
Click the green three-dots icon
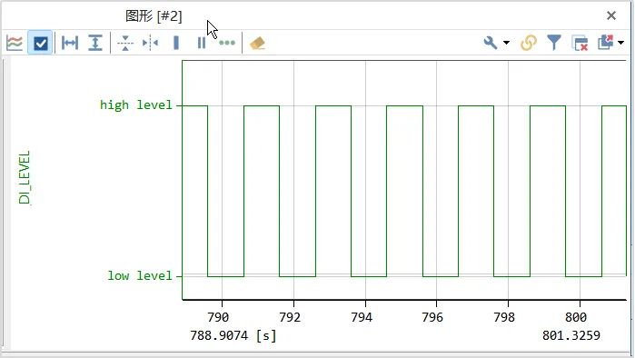click(x=227, y=43)
